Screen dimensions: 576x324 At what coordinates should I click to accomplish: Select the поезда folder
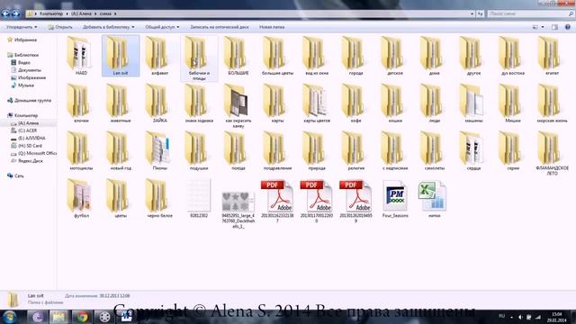238,150
